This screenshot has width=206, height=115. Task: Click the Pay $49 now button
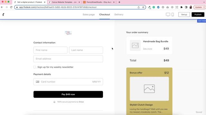68,94
